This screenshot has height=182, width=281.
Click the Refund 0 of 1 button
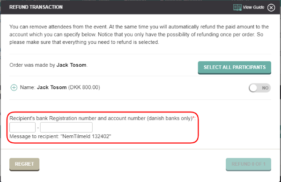point(248,164)
